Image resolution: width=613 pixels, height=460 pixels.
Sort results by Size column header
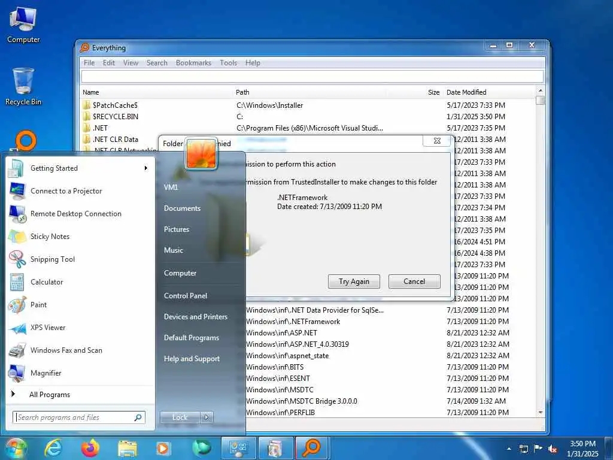tap(415, 92)
